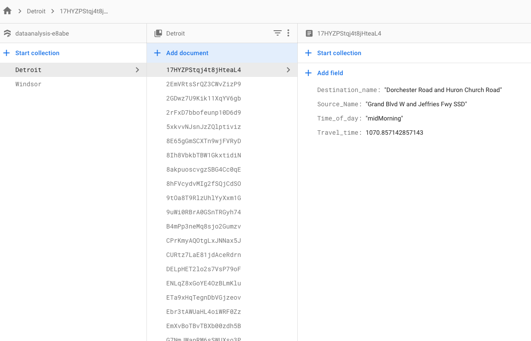Click the plus icon beside Add field
The width and height of the screenshot is (531, 341).
(308, 73)
